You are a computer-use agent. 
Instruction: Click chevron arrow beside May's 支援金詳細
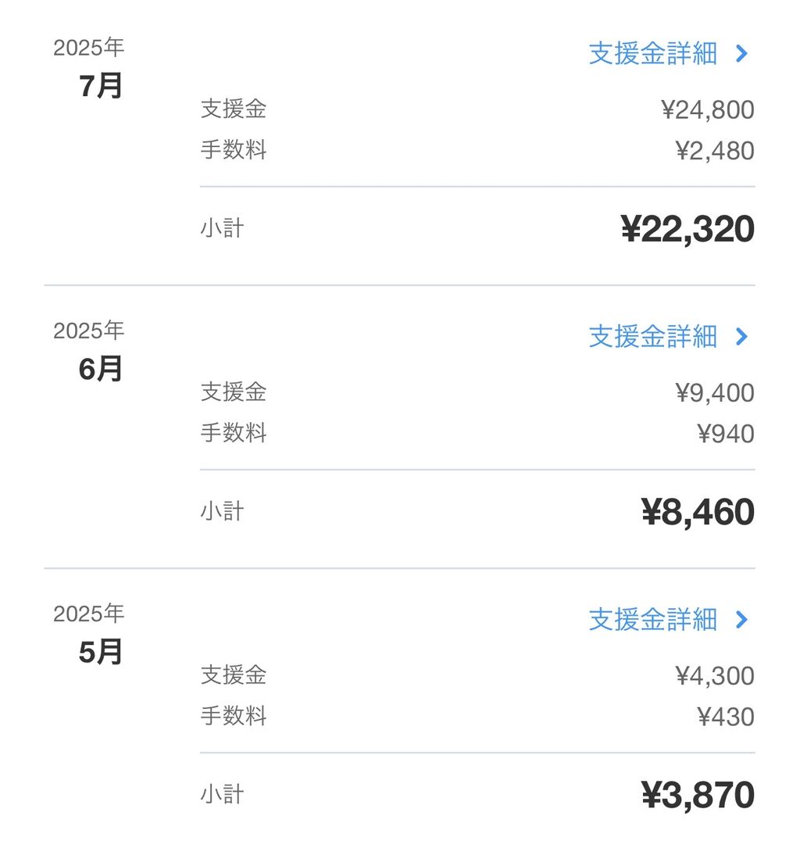pyautogui.click(x=741, y=620)
